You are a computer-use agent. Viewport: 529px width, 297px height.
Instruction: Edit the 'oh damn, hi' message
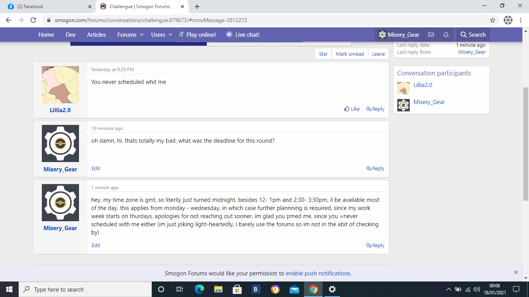tap(96, 169)
